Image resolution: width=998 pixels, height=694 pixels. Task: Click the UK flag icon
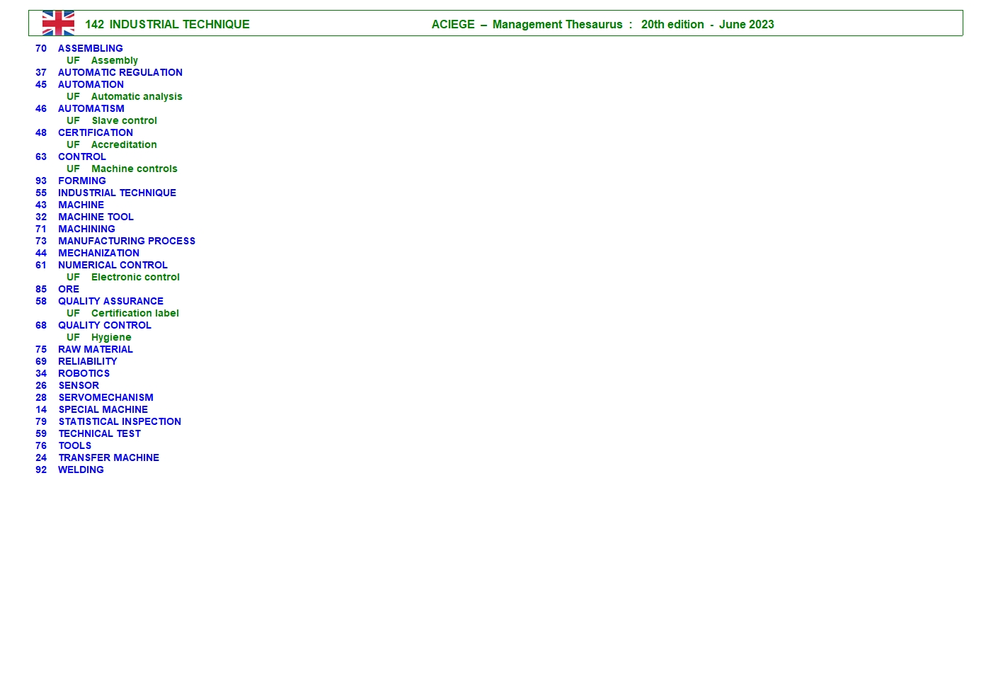[58, 23]
